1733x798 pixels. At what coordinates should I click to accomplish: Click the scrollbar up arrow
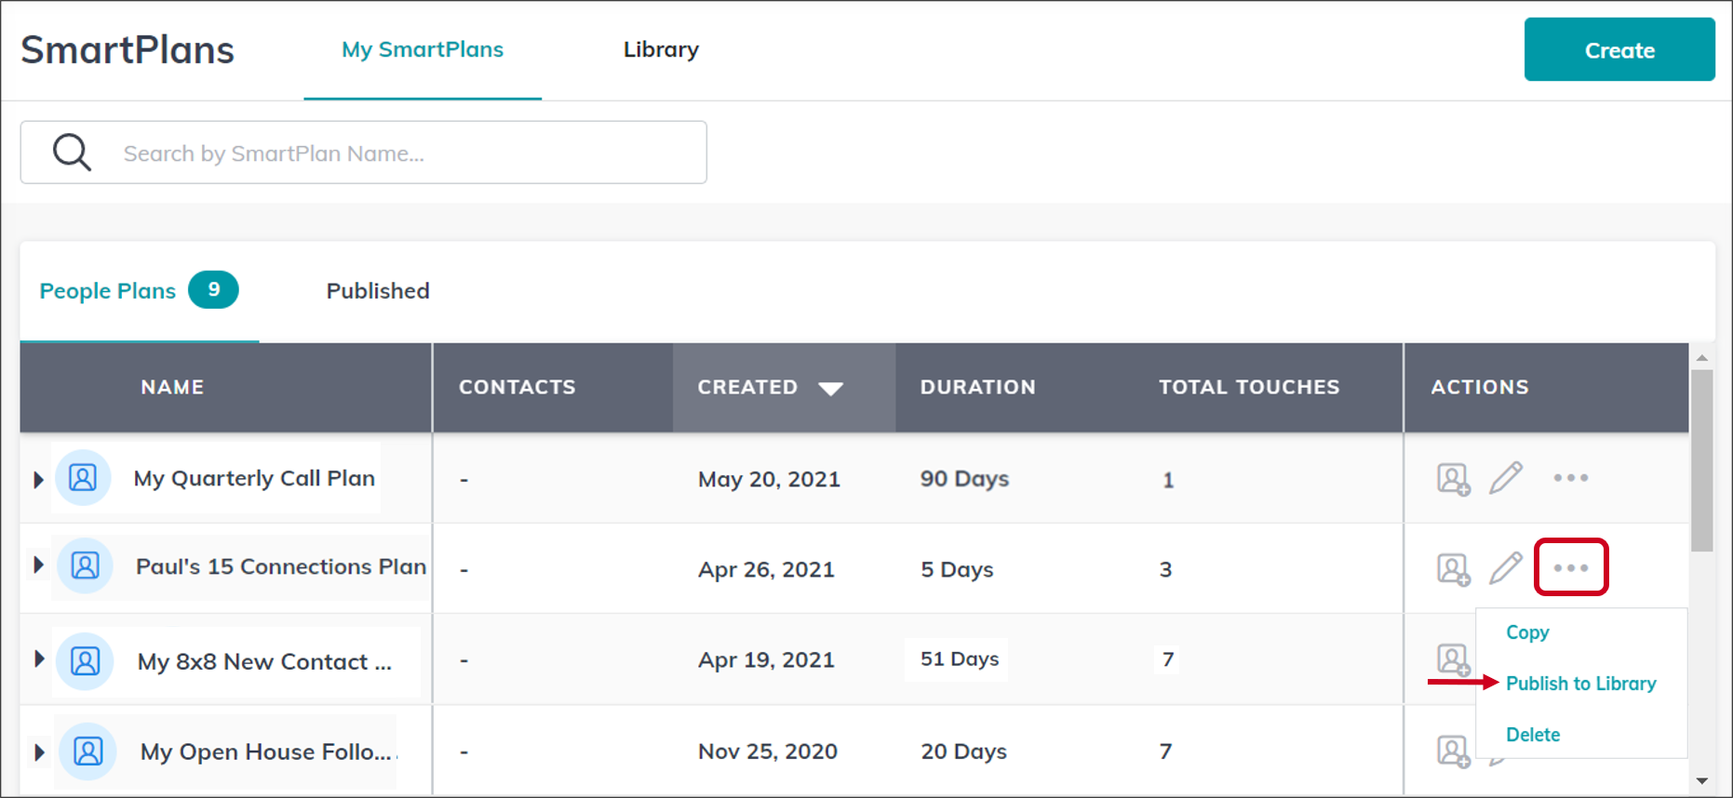1702,357
